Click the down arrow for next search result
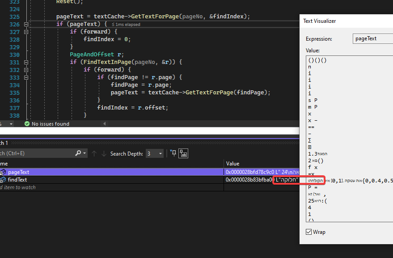The image size is (393, 258). [104, 153]
